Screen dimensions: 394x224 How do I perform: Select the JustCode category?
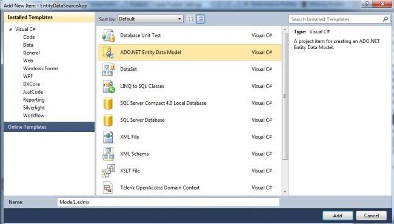point(33,92)
